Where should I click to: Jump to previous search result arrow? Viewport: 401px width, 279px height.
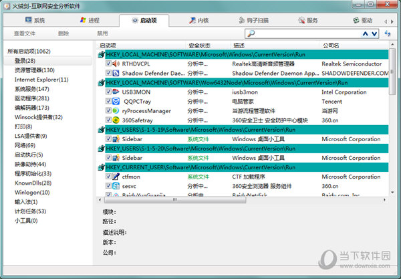pyautogui.click(x=366, y=33)
